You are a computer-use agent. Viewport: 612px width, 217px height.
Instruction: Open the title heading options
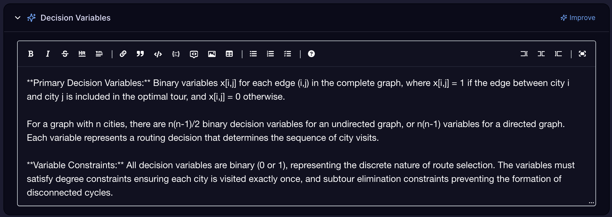click(99, 54)
